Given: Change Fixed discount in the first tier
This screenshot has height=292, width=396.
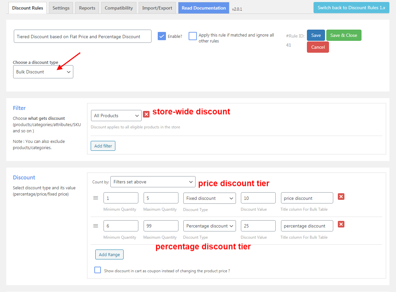Looking at the screenshot, I should (209, 198).
